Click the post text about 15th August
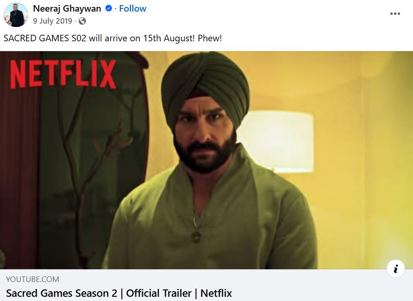Image resolution: width=413 pixels, height=301 pixels. [113, 38]
